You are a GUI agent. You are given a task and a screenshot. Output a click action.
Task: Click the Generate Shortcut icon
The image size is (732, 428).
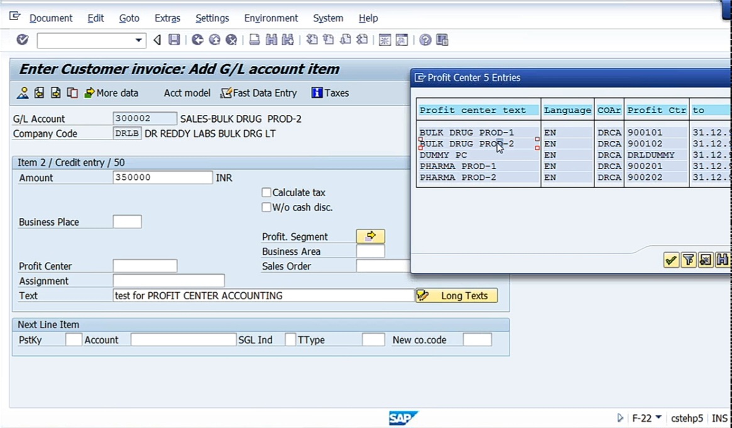tap(402, 40)
